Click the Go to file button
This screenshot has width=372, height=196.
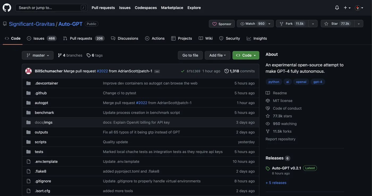190,55
